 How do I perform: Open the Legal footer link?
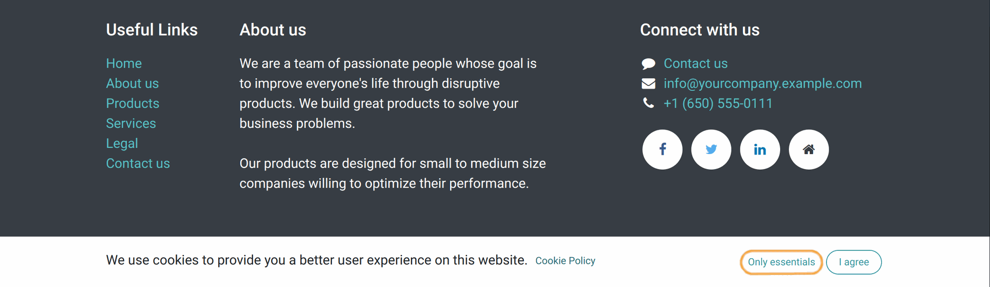click(122, 144)
